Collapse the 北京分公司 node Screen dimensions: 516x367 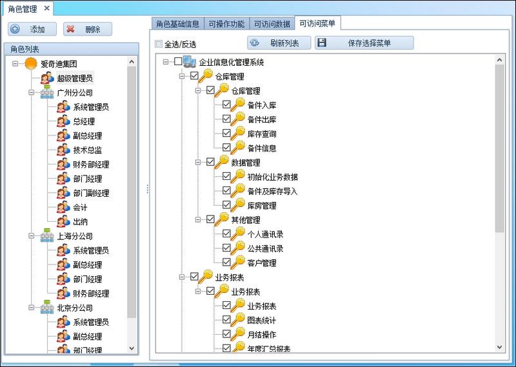[31, 308]
